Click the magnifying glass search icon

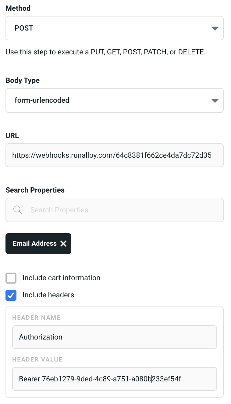point(18,210)
